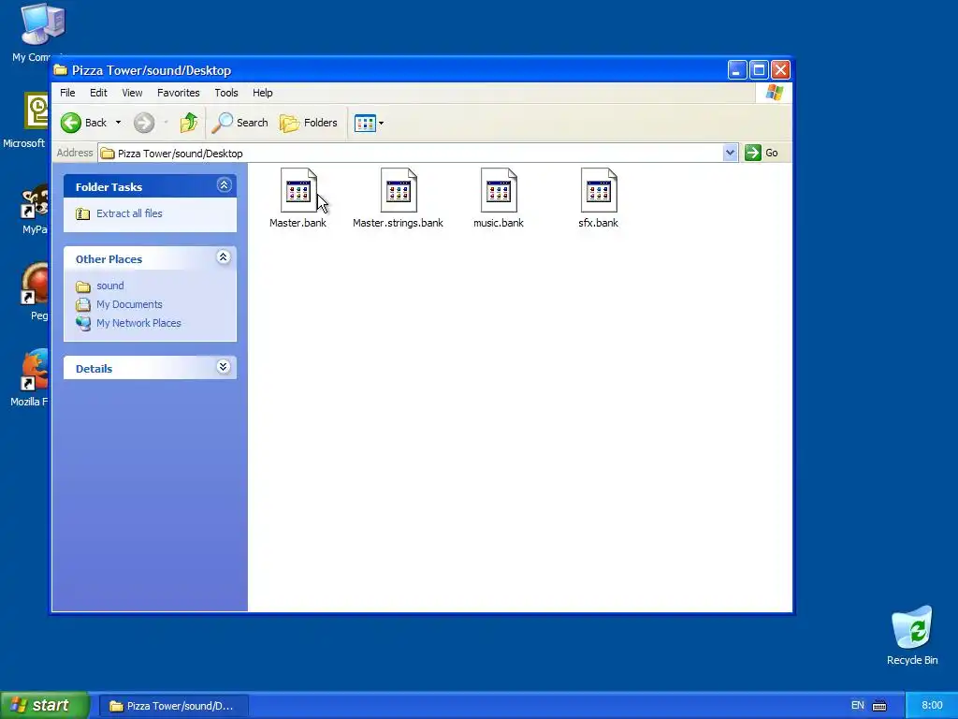Open the Views button menu
958x719 pixels.
tap(369, 123)
